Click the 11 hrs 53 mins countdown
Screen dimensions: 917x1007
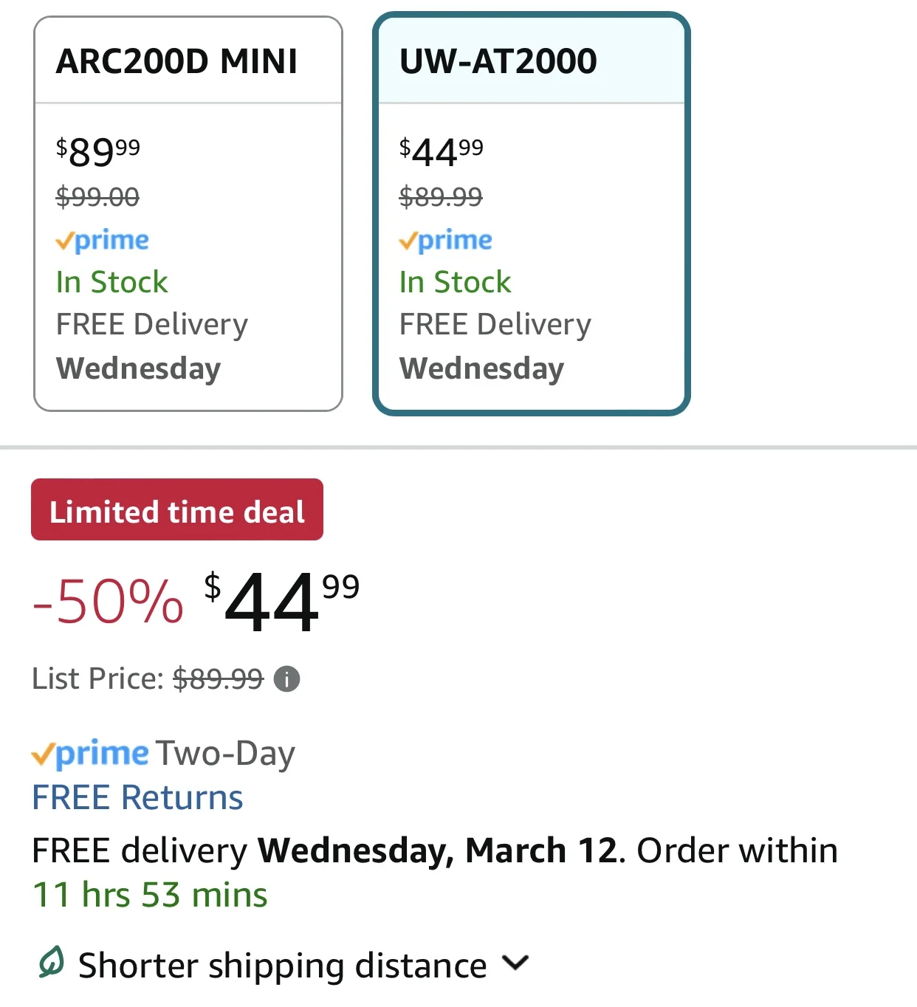point(150,895)
